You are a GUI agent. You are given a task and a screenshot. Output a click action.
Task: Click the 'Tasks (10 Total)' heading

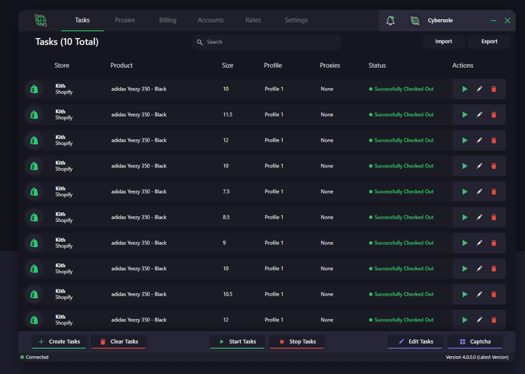(67, 42)
